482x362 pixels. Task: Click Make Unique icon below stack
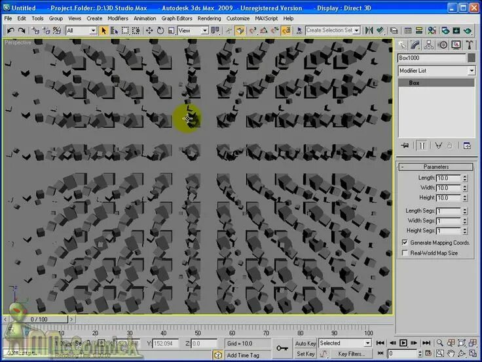(x=438, y=146)
